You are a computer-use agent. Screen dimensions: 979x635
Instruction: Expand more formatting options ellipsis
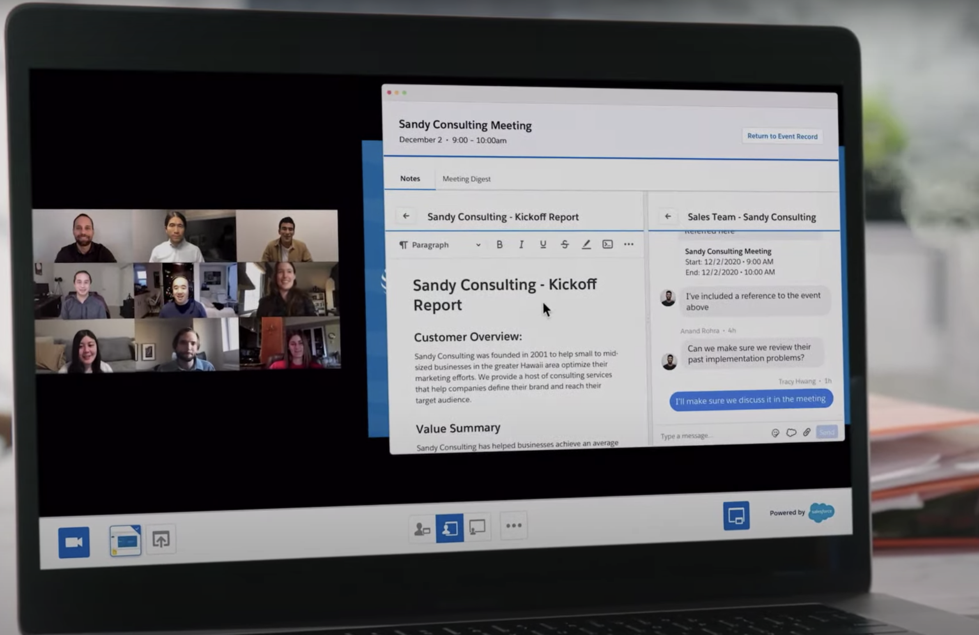(629, 244)
